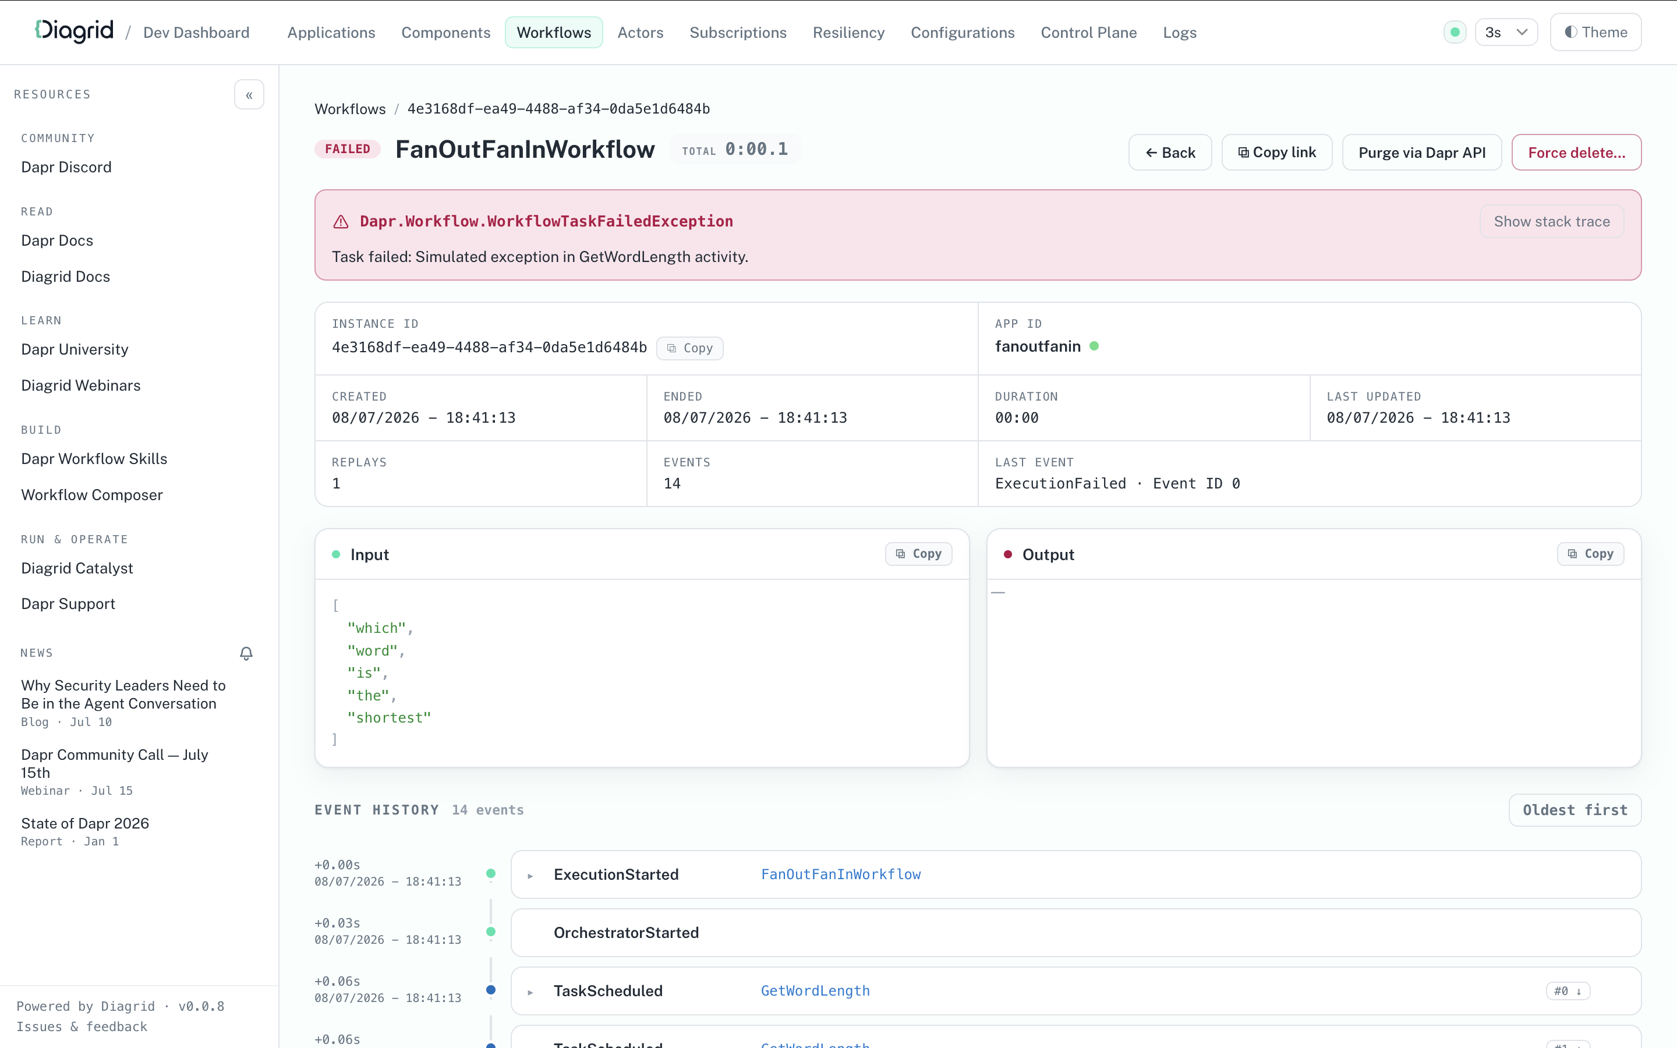Viewport: 1677px width, 1048px height.
Task: Open Dapr Discord link
Action: point(66,167)
